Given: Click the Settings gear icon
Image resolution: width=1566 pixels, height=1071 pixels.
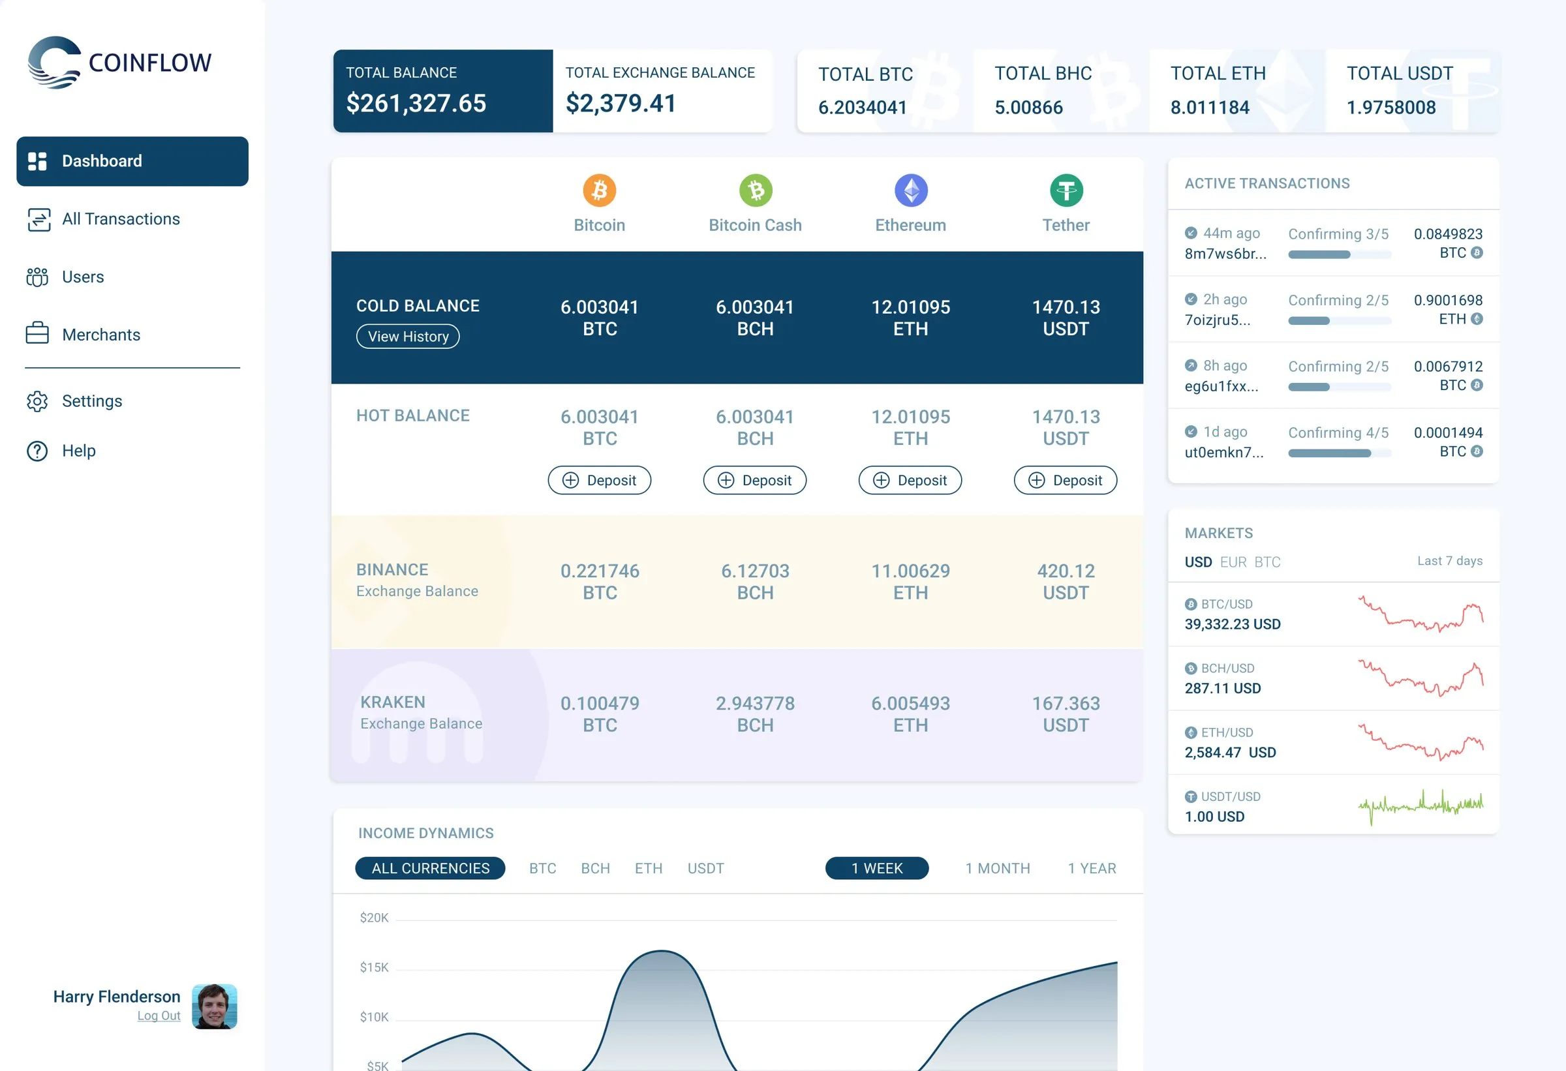Looking at the screenshot, I should (38, 401).
